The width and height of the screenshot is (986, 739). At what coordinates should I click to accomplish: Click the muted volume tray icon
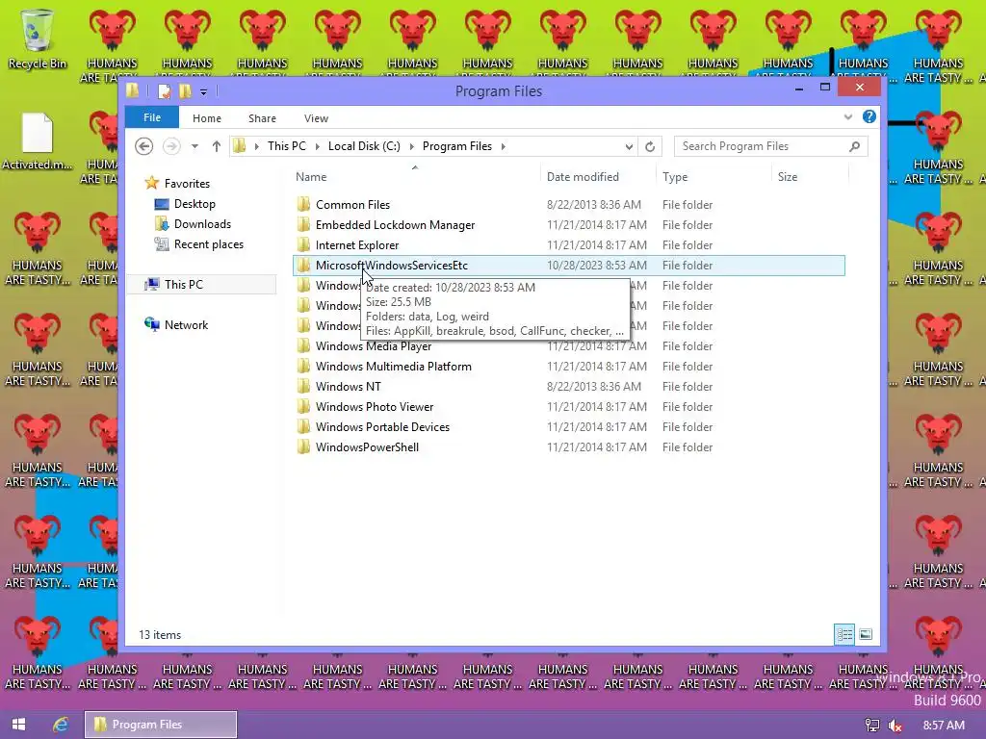click(895, 726)
